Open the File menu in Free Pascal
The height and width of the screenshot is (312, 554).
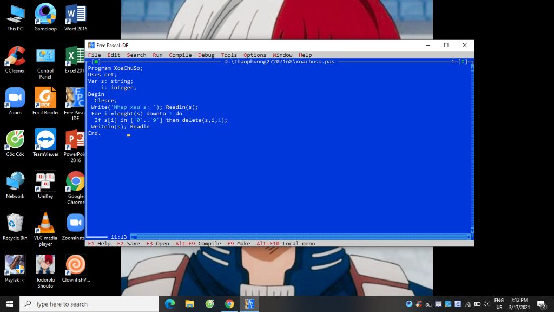(94, 55)
